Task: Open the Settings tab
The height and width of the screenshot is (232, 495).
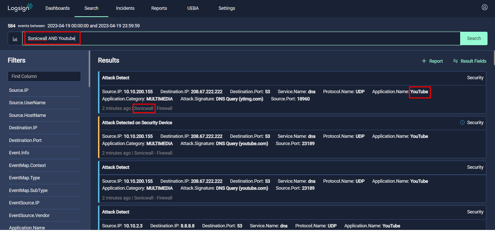Action: click(x=227, y=8)
